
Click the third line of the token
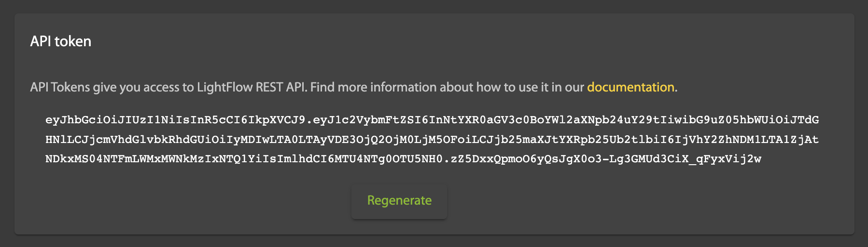(403, 159)
